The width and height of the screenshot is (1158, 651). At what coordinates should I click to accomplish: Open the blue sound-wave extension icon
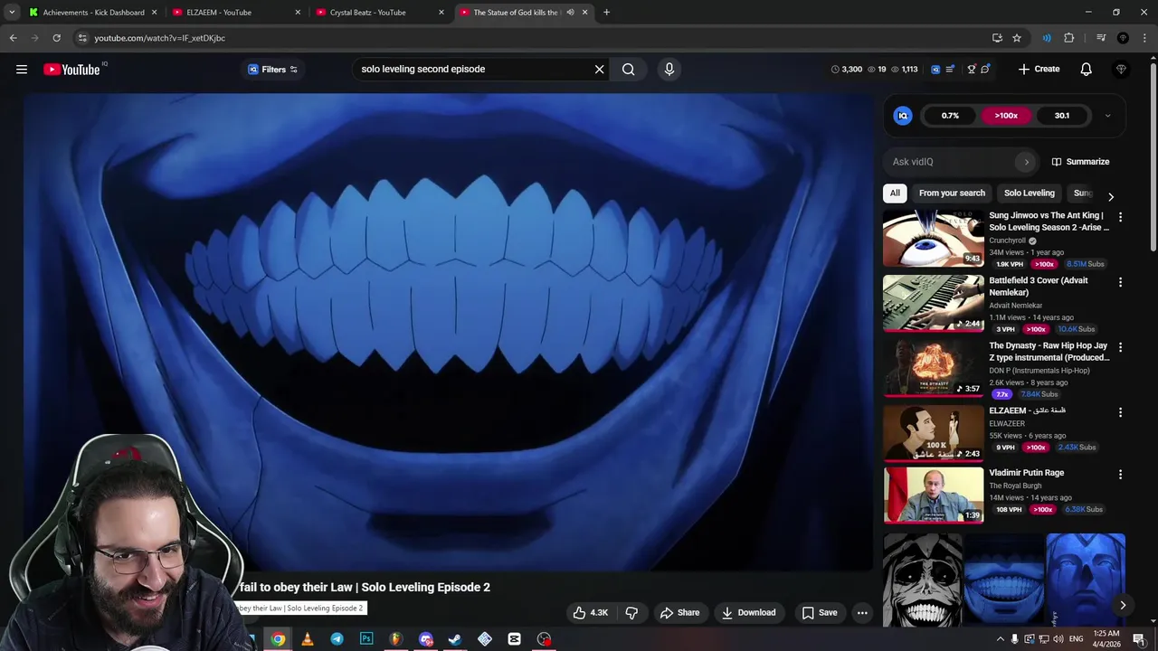click(1047, 38)
